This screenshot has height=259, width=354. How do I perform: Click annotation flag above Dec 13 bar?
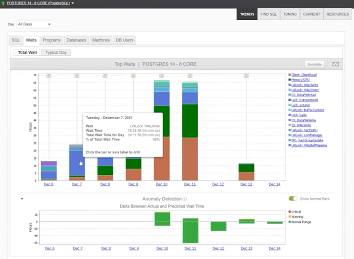click(x=246, y=75)
